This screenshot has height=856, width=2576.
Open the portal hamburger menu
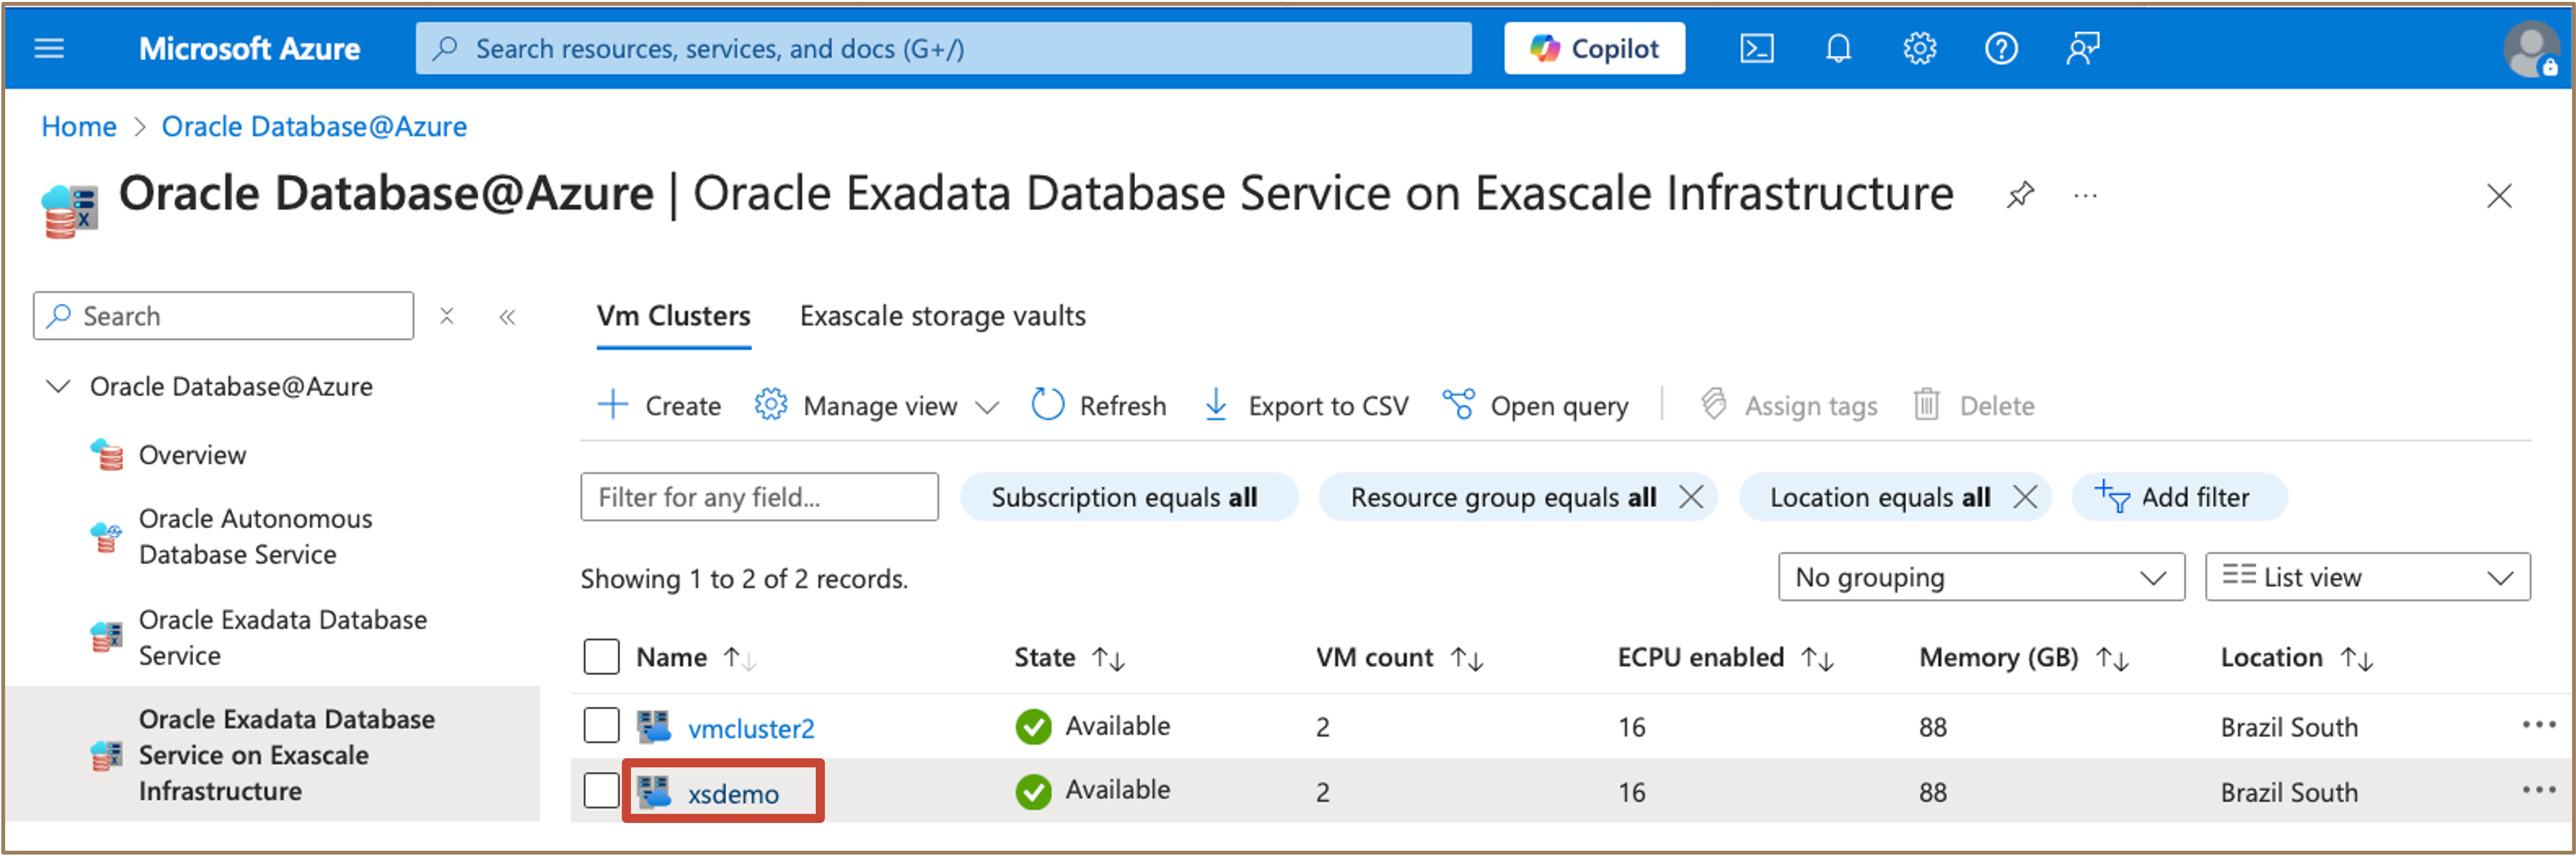(x=49, y=48)
